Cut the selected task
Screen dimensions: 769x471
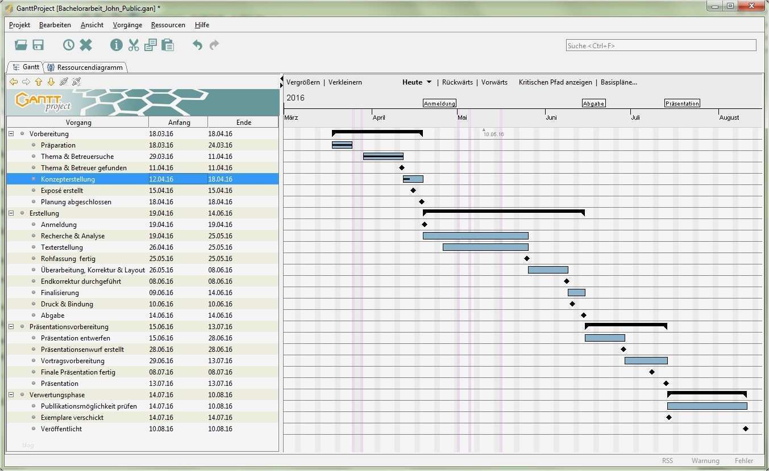[x=134, y=45]
